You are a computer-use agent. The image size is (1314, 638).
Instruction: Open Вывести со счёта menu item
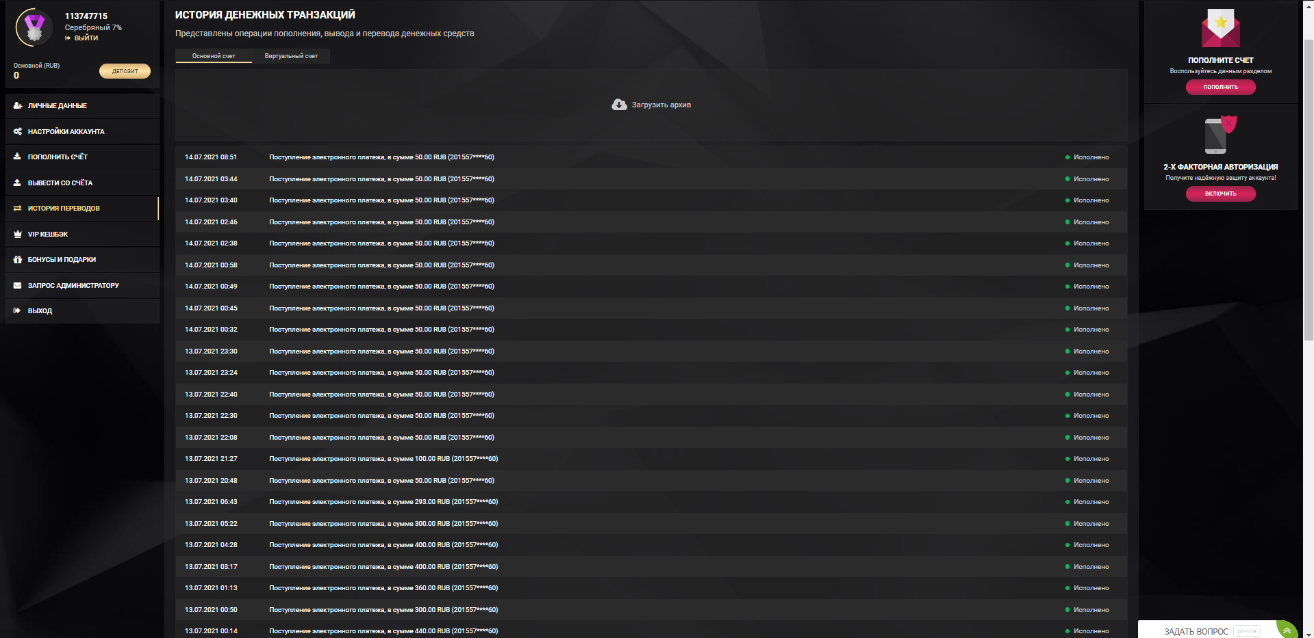click(x=60, y=183)
